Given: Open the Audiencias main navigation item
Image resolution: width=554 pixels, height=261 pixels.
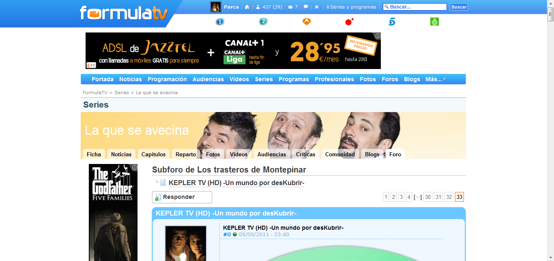Looking at the screenshot, I should tap(208, 79).
